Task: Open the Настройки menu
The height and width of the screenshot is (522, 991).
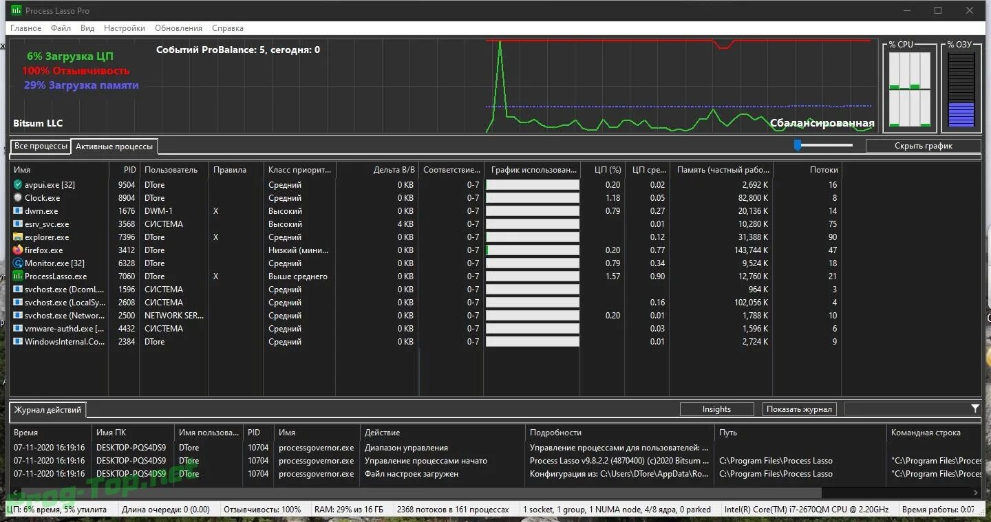Action: coord(125,28)
